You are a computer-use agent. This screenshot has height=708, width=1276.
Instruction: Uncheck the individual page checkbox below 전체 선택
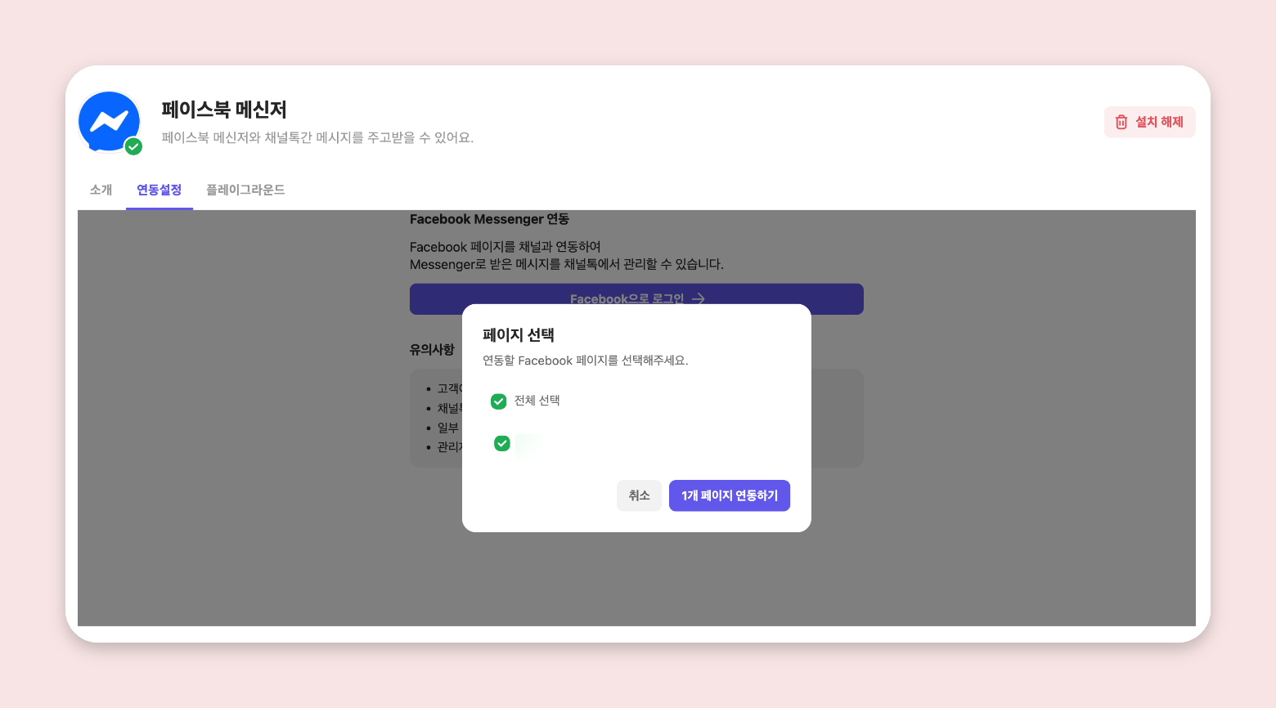(x=502, y=443)
